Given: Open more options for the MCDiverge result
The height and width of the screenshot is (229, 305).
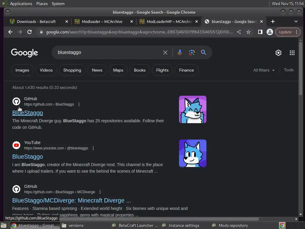Looking at the screenshot, I should tap(100, 192).
